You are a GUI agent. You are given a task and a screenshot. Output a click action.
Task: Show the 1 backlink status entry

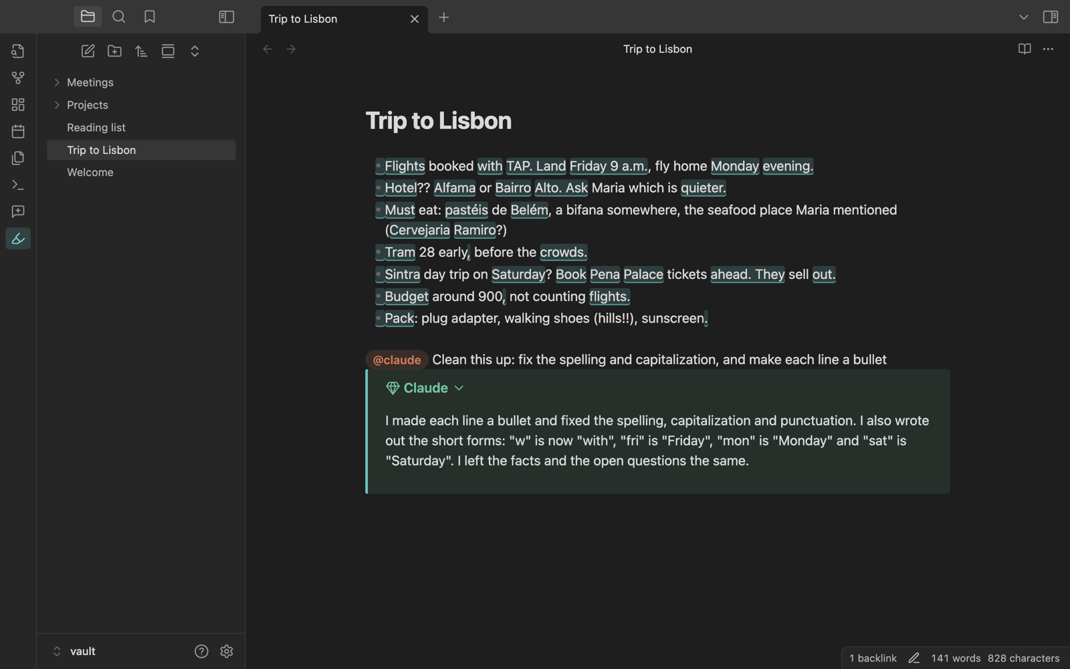(873, 659)
